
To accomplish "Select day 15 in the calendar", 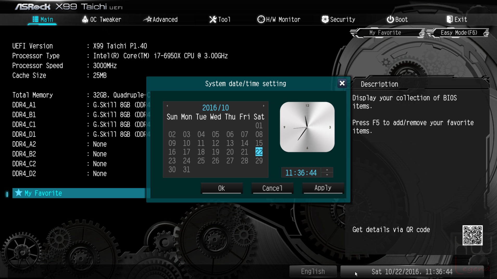I will pyautogui.click(x=259, y=143).
